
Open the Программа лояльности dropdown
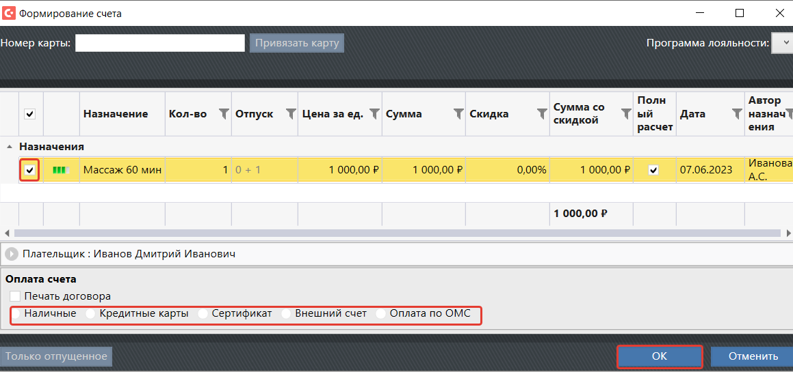tap(781, 43)
